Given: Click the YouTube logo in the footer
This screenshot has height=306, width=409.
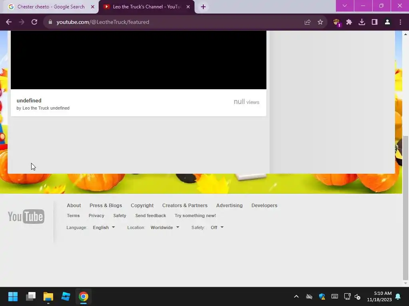Looking at the screenshot, I should point(26,216).
